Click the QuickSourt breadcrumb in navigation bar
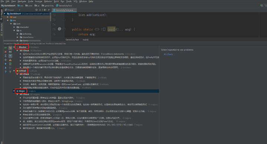Image resolution: width=267 pixels, height=144 pixels. [x=8, y=6]
